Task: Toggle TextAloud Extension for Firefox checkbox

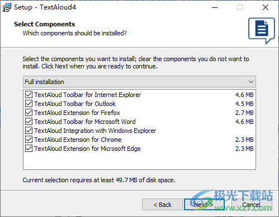Action: point(29,113)
